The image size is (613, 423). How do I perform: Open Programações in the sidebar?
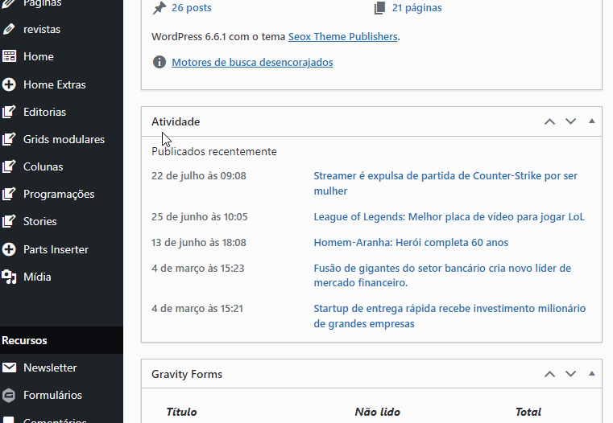click(x=59, y=194)
